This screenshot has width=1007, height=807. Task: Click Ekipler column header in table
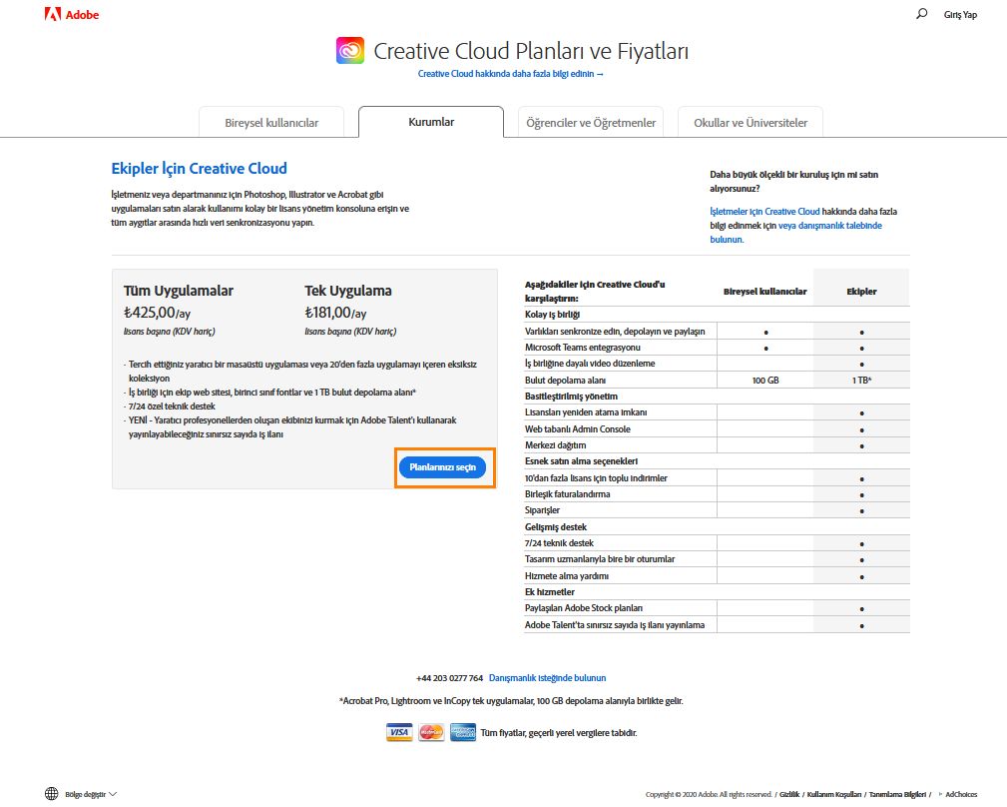click(x=861, y=291)
